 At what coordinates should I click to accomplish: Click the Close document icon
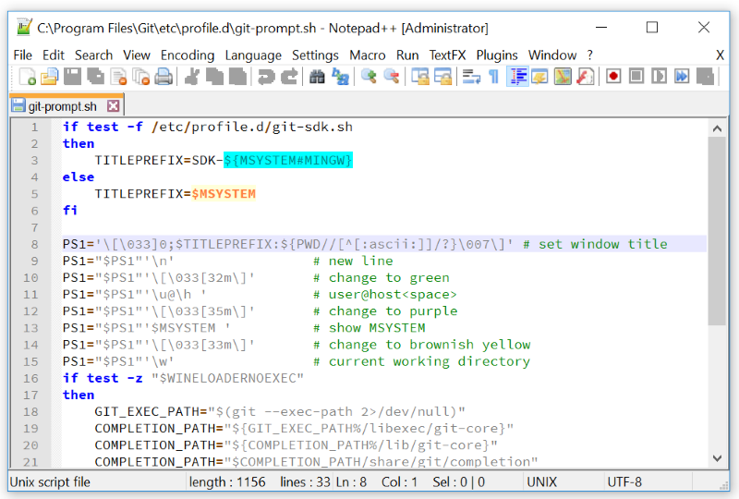118,77
